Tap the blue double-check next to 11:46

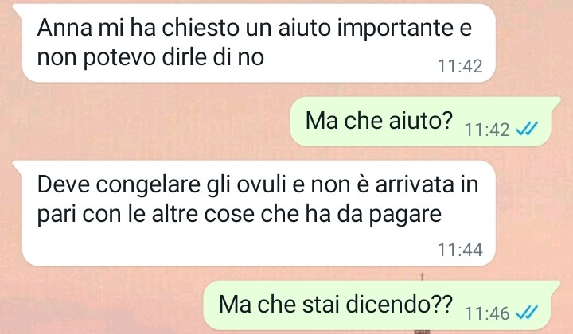(527, 313)
